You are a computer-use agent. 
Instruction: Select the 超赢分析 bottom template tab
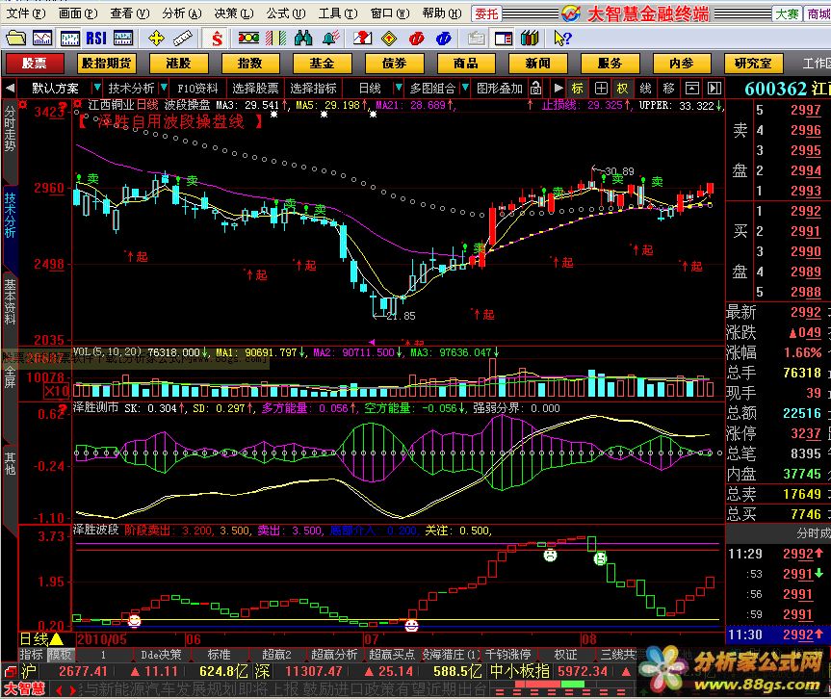[x=334, y=655]
